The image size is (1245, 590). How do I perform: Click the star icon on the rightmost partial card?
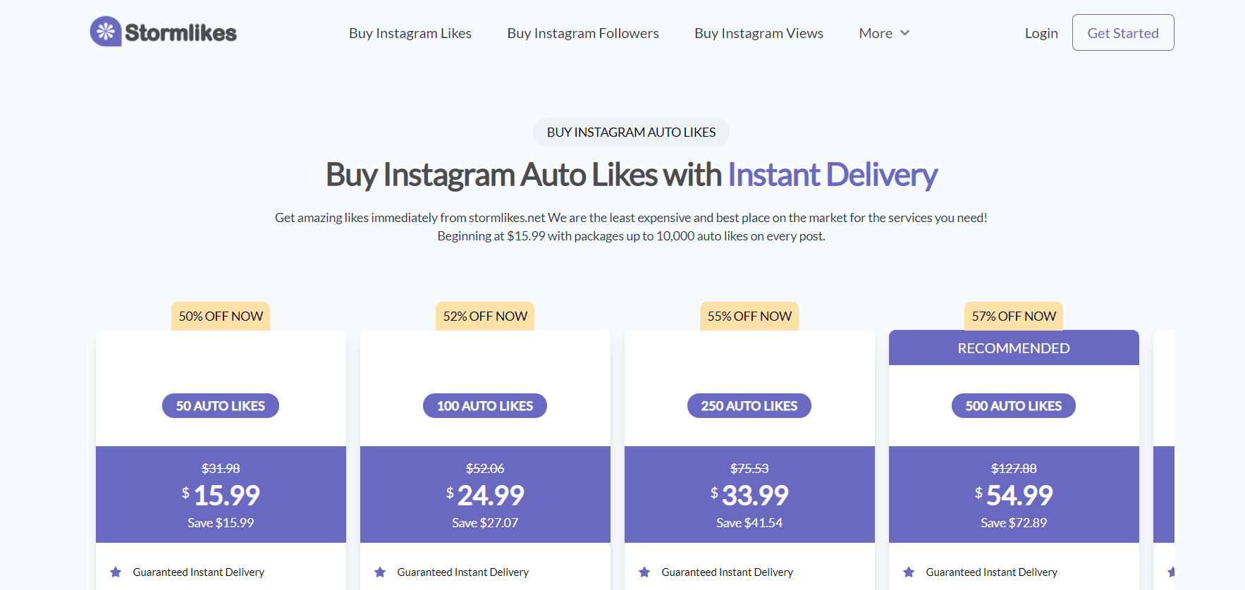click(1171, 572)
